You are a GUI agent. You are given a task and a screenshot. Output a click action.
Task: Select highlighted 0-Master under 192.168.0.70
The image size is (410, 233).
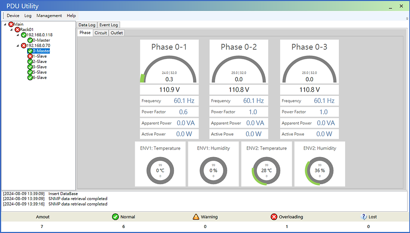(41, 51)
